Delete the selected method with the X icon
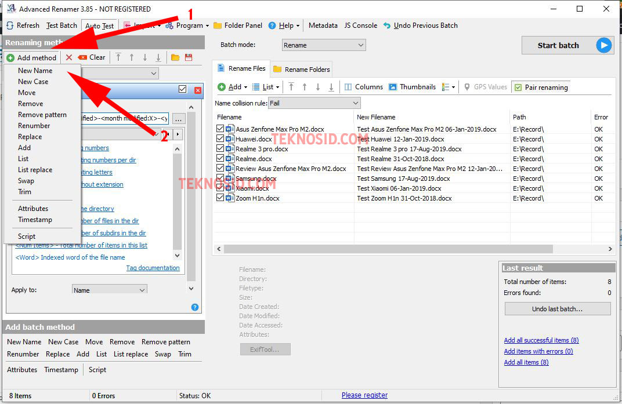The image size is (622, 404). (69, 57)
